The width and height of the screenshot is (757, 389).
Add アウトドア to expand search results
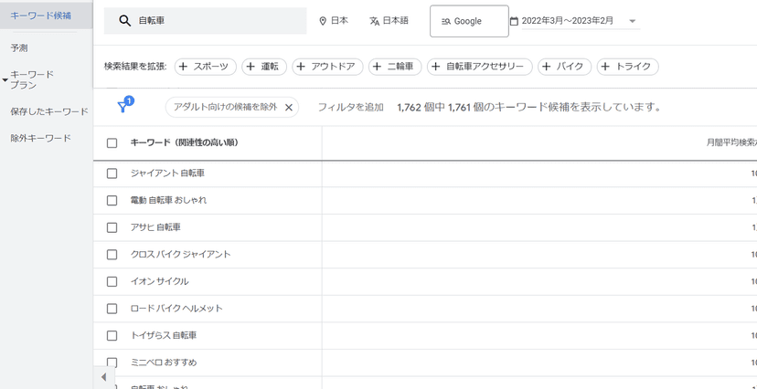click(x=327, y=67)
